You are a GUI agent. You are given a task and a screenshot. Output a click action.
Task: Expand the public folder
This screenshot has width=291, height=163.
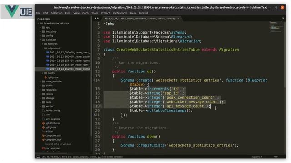coord(40,86)
